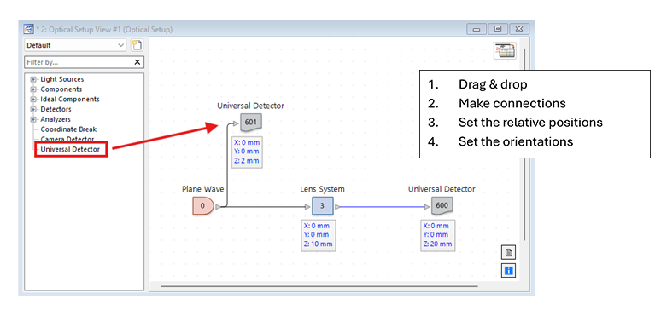
Task: Expand the Components tree node
Action: [x=33, y=89]
